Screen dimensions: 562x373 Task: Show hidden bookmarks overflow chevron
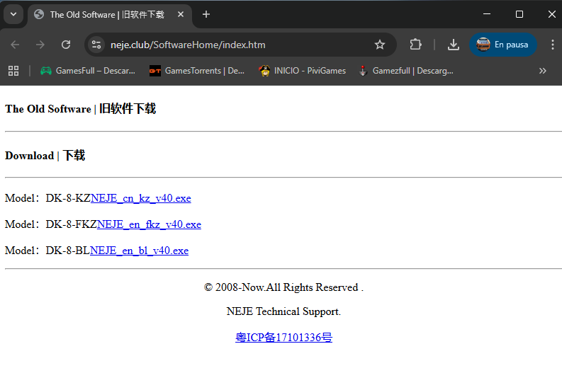coord(543,71)
